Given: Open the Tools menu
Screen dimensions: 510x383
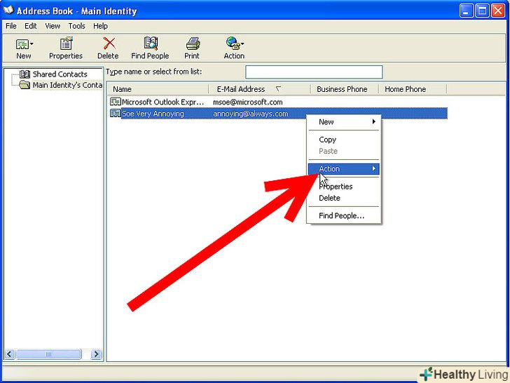Looking at the screenshot, I should [x=76, y=26].
